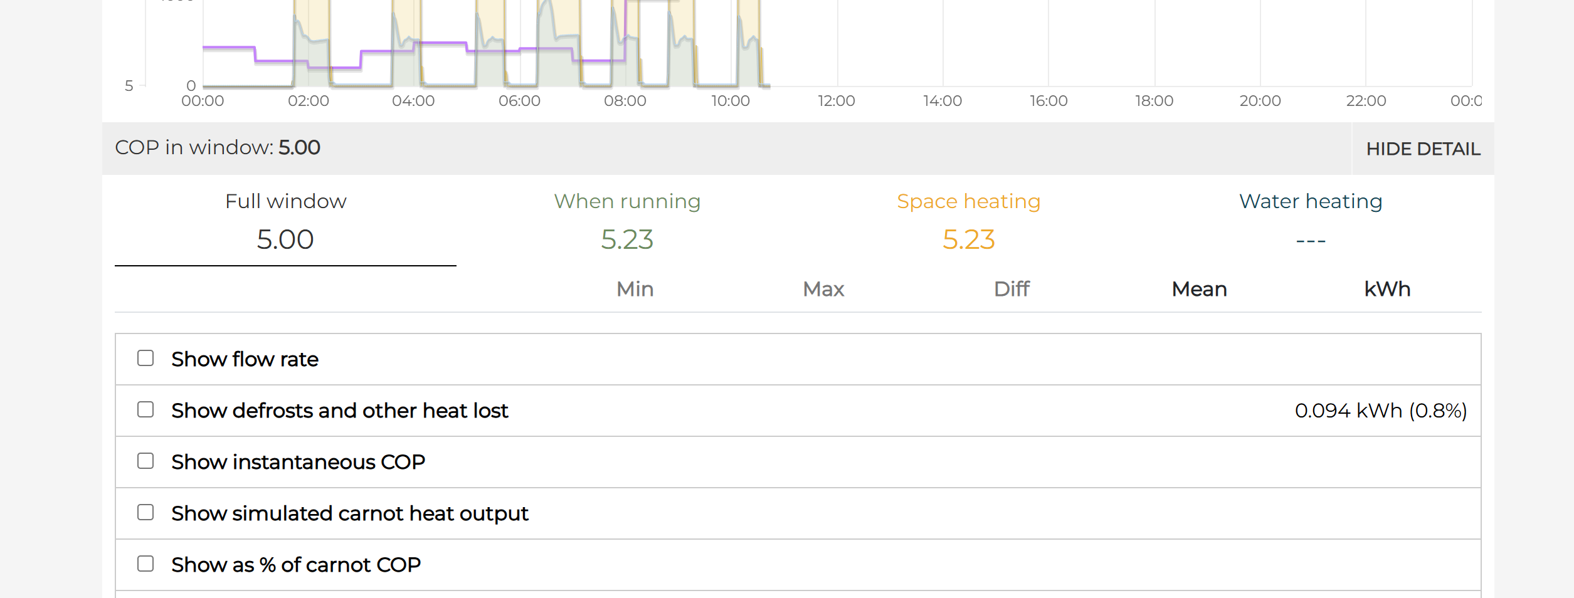Click the Max column header
The height and width of the screenshot is (598, 1574).
pos(823,289)
